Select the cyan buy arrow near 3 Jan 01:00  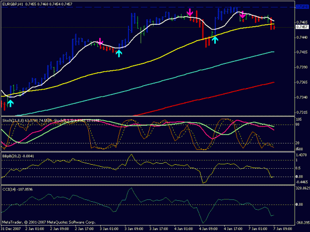tap(119, 53)
